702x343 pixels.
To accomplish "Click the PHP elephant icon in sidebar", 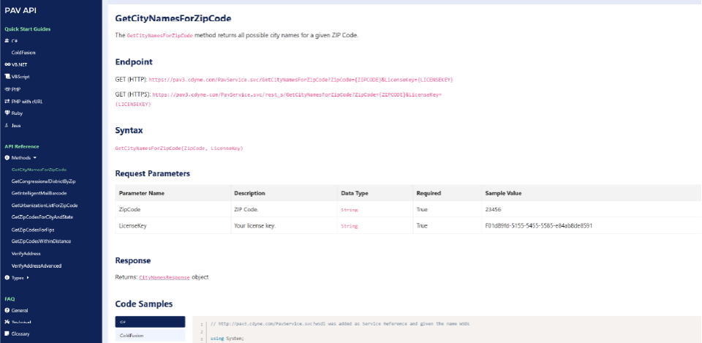I will [x=7, y=89].
